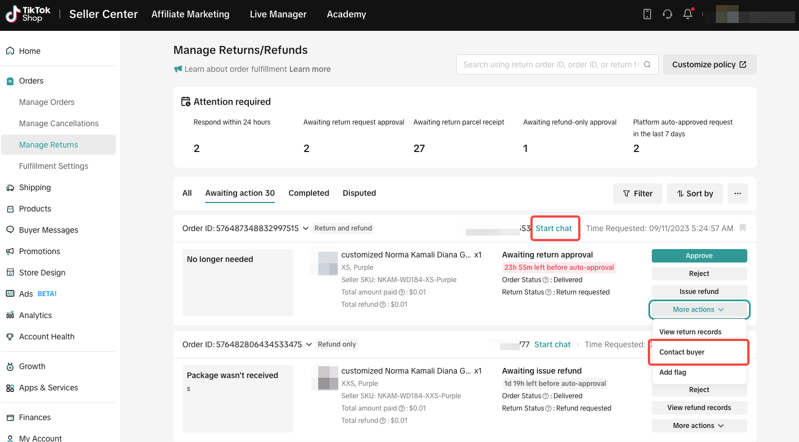Open the notifications bell

tap(687, 15)
